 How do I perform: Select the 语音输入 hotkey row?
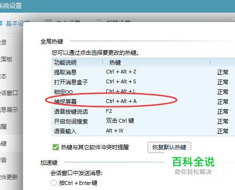tap(143, 131)
